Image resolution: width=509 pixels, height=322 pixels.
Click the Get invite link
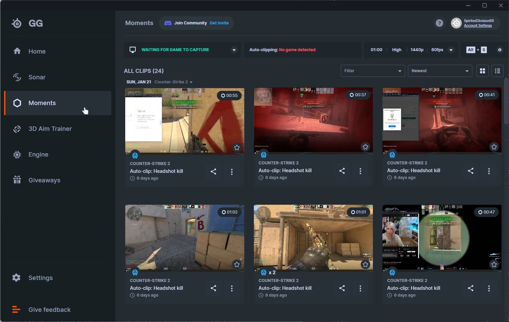219,23
